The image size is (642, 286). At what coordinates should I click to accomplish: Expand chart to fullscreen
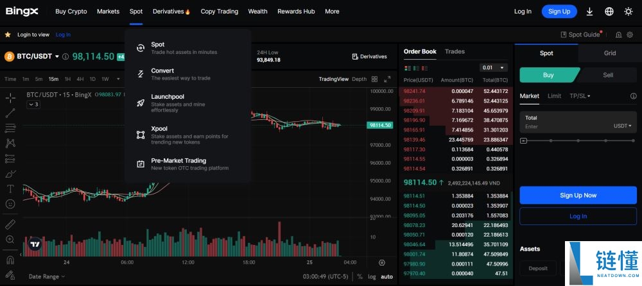click(x=387, y=79)
